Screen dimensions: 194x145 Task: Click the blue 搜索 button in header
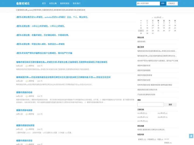tap(163, 3)
